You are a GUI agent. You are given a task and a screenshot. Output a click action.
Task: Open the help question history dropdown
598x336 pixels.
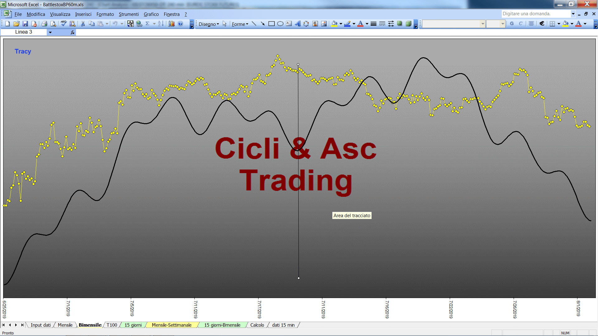(573, 14)
